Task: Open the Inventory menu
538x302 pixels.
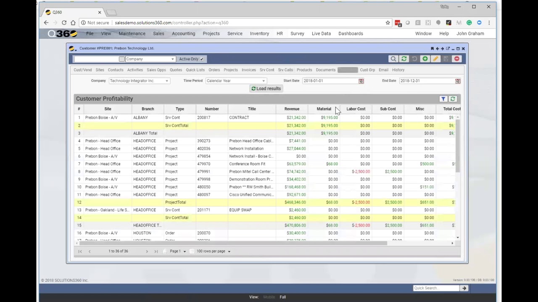Action: pos(259,34)
